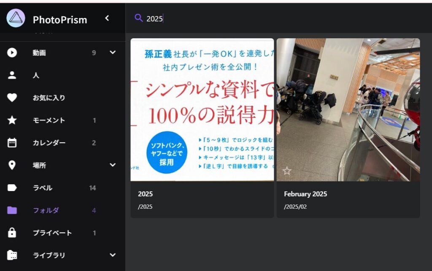Expand the 動画 submenu arrow
Viewport: 432px width, 271px height.
(x=113, y=52)
